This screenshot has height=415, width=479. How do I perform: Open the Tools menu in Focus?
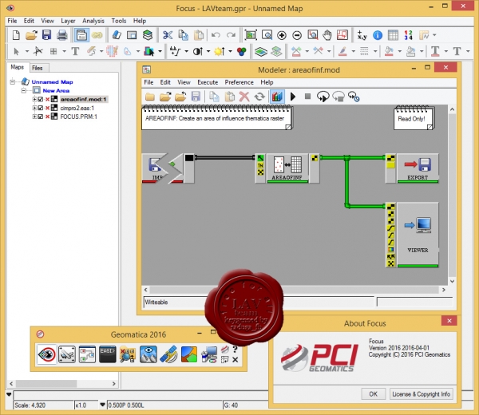[x=118, y=21]
